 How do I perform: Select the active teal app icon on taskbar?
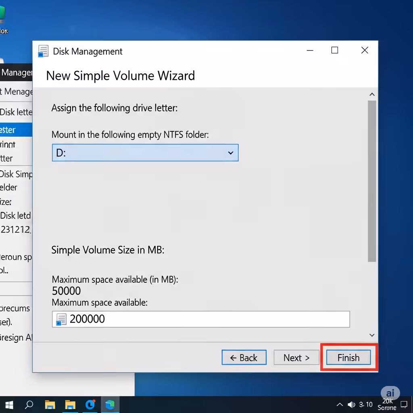pyautogui.click(x=110, y=404)
